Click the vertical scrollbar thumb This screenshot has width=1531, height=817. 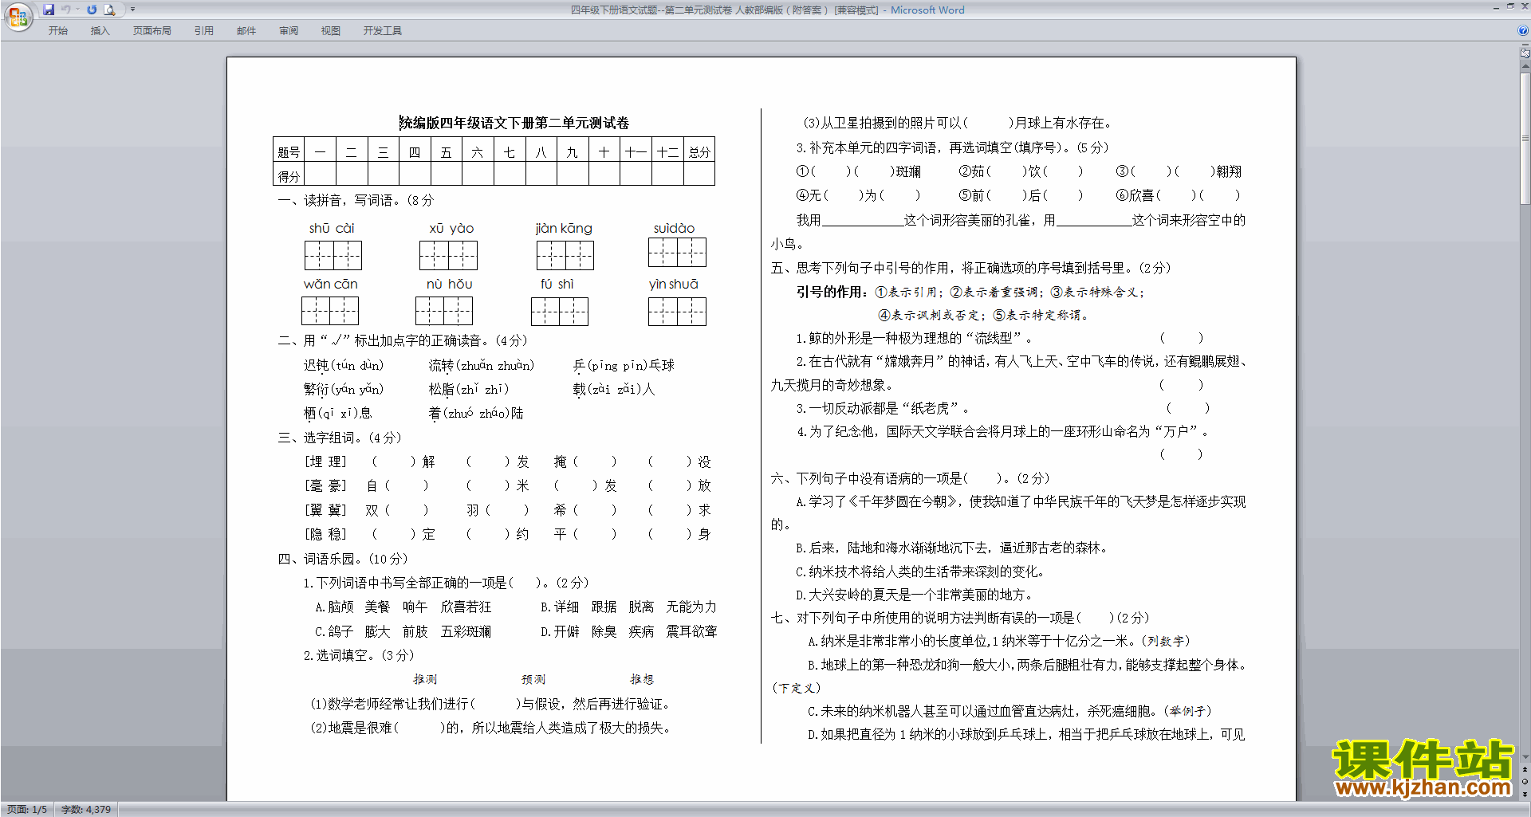pyautogui.click(x=1525, y=139)
